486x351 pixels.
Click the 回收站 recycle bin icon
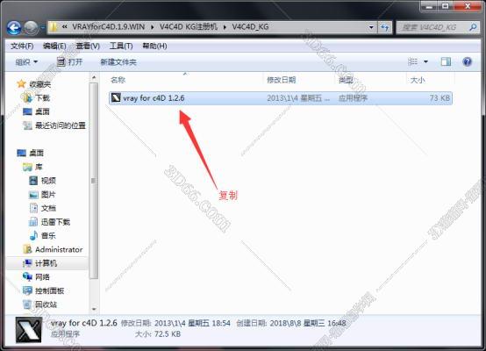click(27, 304)
